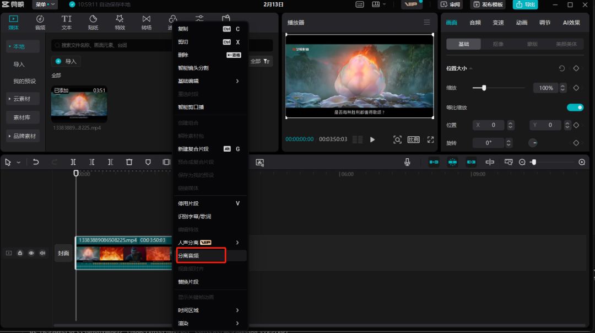Open the 贴纸 stickers tab
595x333 pixels.
tap(93, 23)
